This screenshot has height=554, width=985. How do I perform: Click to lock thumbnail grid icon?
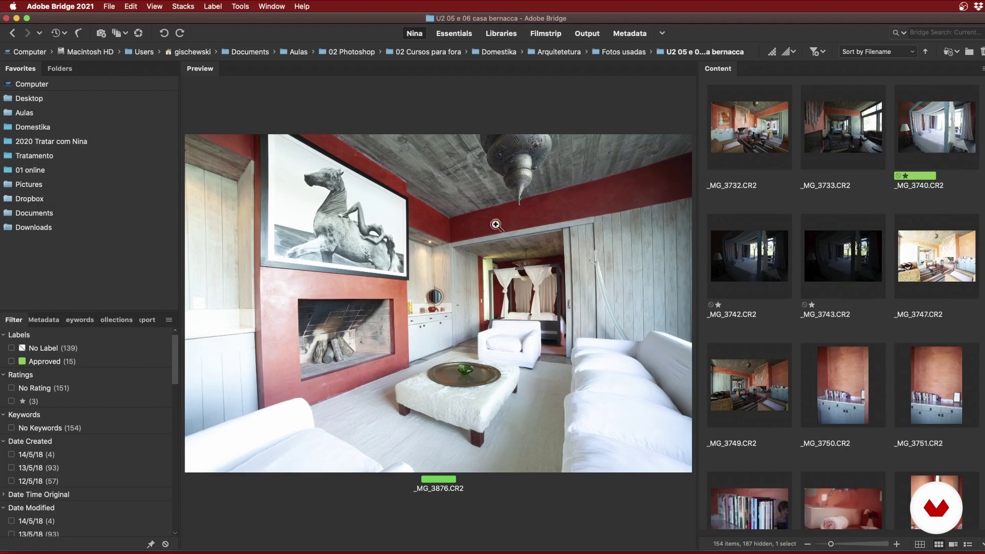920,544
